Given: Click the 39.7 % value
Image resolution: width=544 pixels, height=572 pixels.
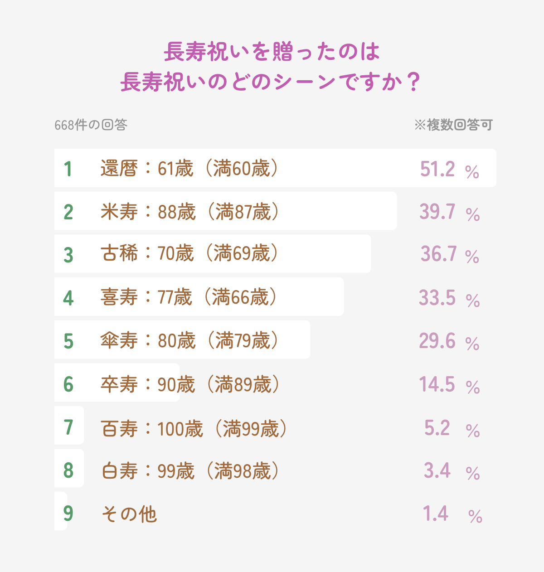Looking at the screenshot, I should 449,213.
